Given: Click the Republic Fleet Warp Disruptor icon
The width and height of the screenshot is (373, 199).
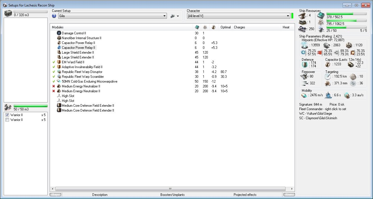Looking at the screenshot, I should coord(59,72).
